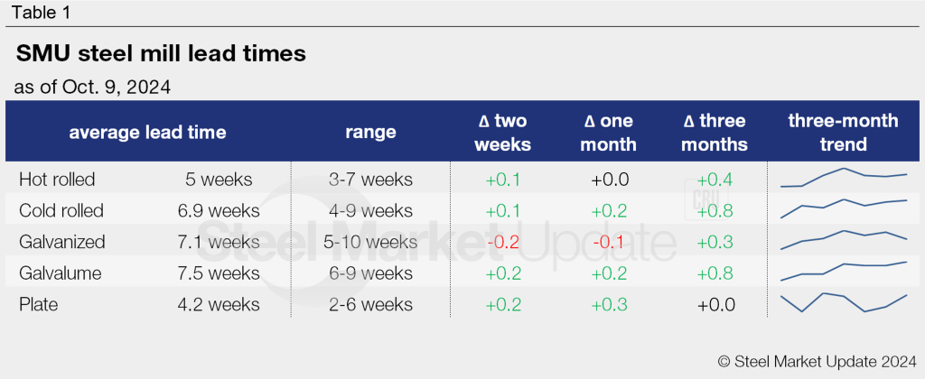
Task: Click the Plate 2-6 weeks range cell
Action: click(373, 305)
